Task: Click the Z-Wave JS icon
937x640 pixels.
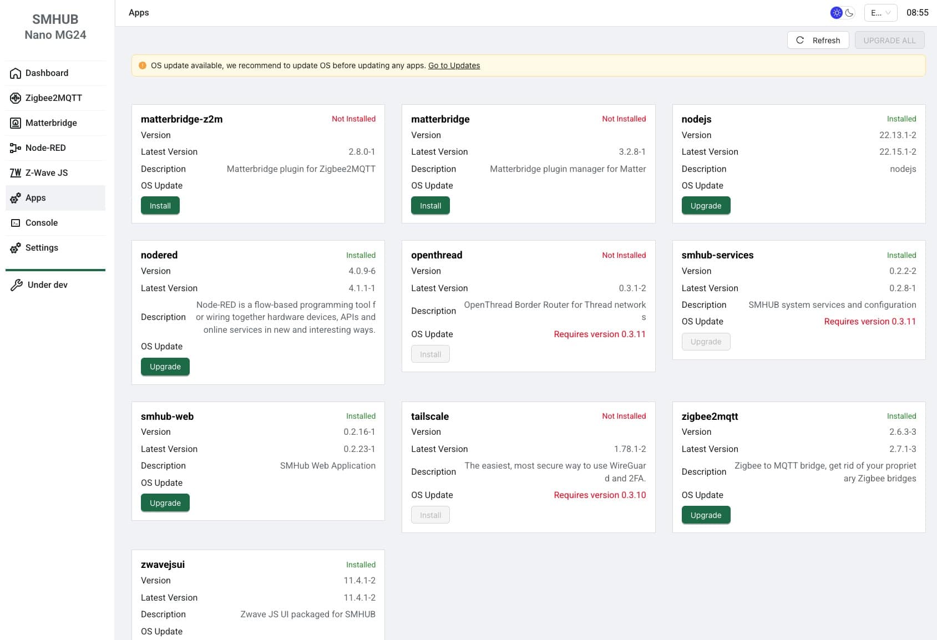Action: point(16,173)
